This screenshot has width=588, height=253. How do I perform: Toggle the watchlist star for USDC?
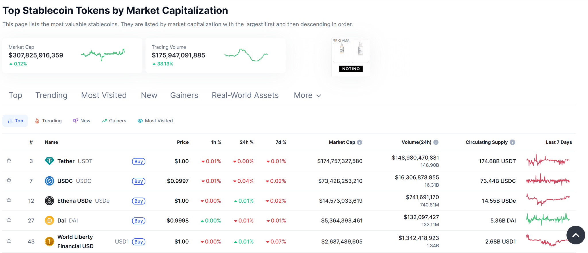(9, 180)
